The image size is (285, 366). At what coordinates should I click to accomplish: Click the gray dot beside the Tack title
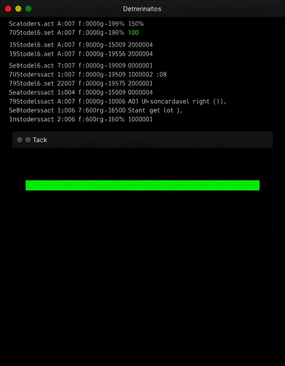coord(28,140)
